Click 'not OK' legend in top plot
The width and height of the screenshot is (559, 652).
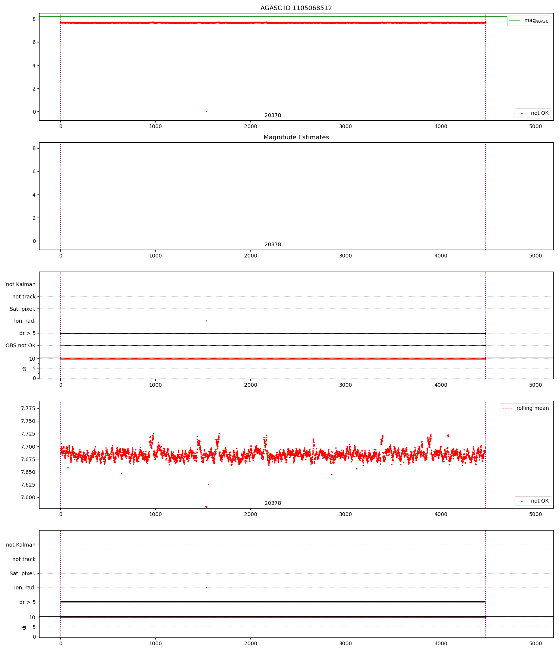pos(533,113)
